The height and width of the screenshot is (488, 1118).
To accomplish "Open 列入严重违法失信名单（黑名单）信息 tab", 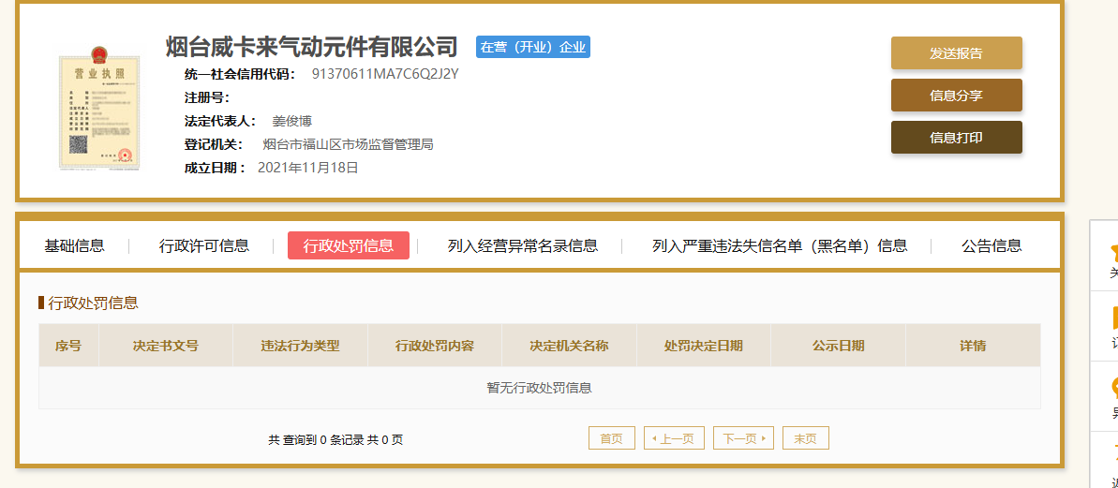I will coord(780,245).
